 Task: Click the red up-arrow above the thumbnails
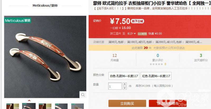pyautogui.click(x=29, y=101)
